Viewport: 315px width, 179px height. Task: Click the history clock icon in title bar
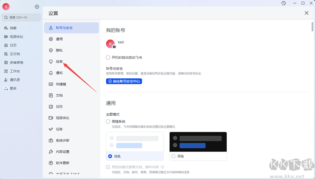pos(283,3)
